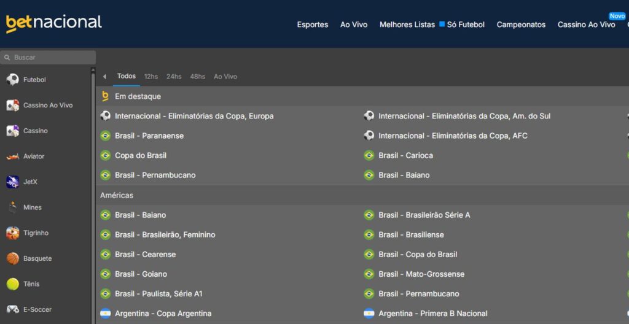This screenshot has height=324, width=629.
Task: Click the Cassino Ao Vivo cards icon
Action: (x=13, y=106)
